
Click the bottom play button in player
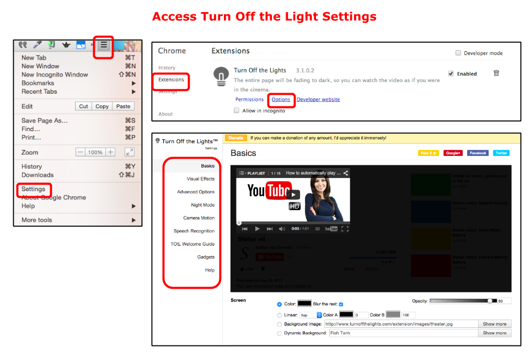257,229
